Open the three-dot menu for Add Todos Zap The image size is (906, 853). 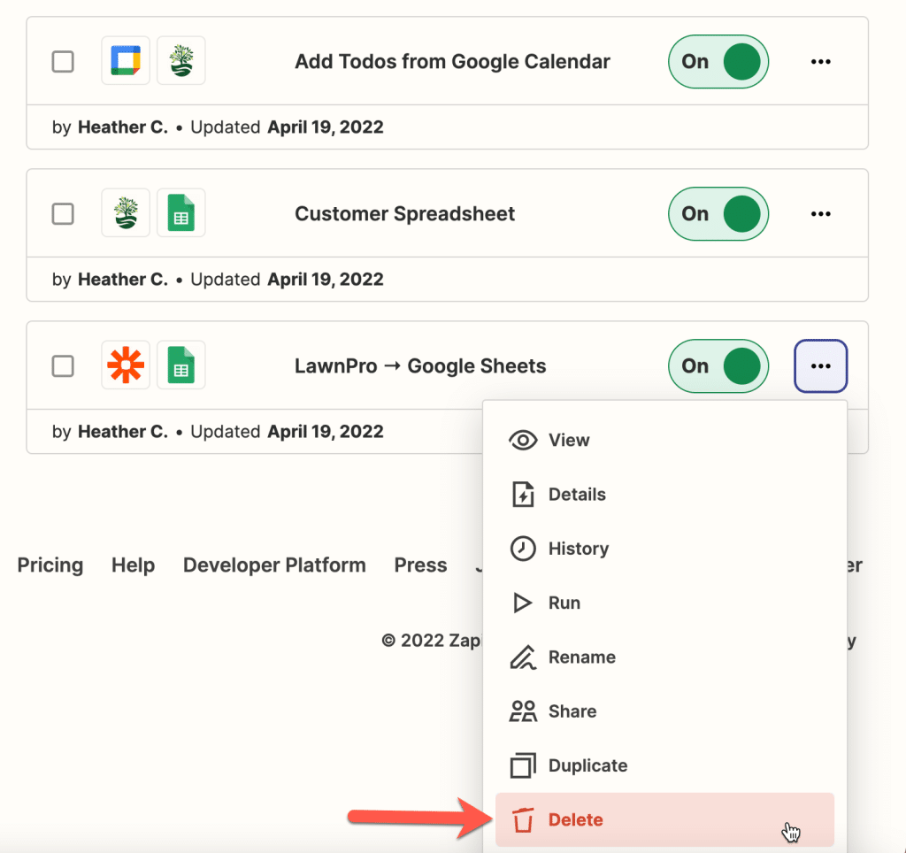click(820, 61)
